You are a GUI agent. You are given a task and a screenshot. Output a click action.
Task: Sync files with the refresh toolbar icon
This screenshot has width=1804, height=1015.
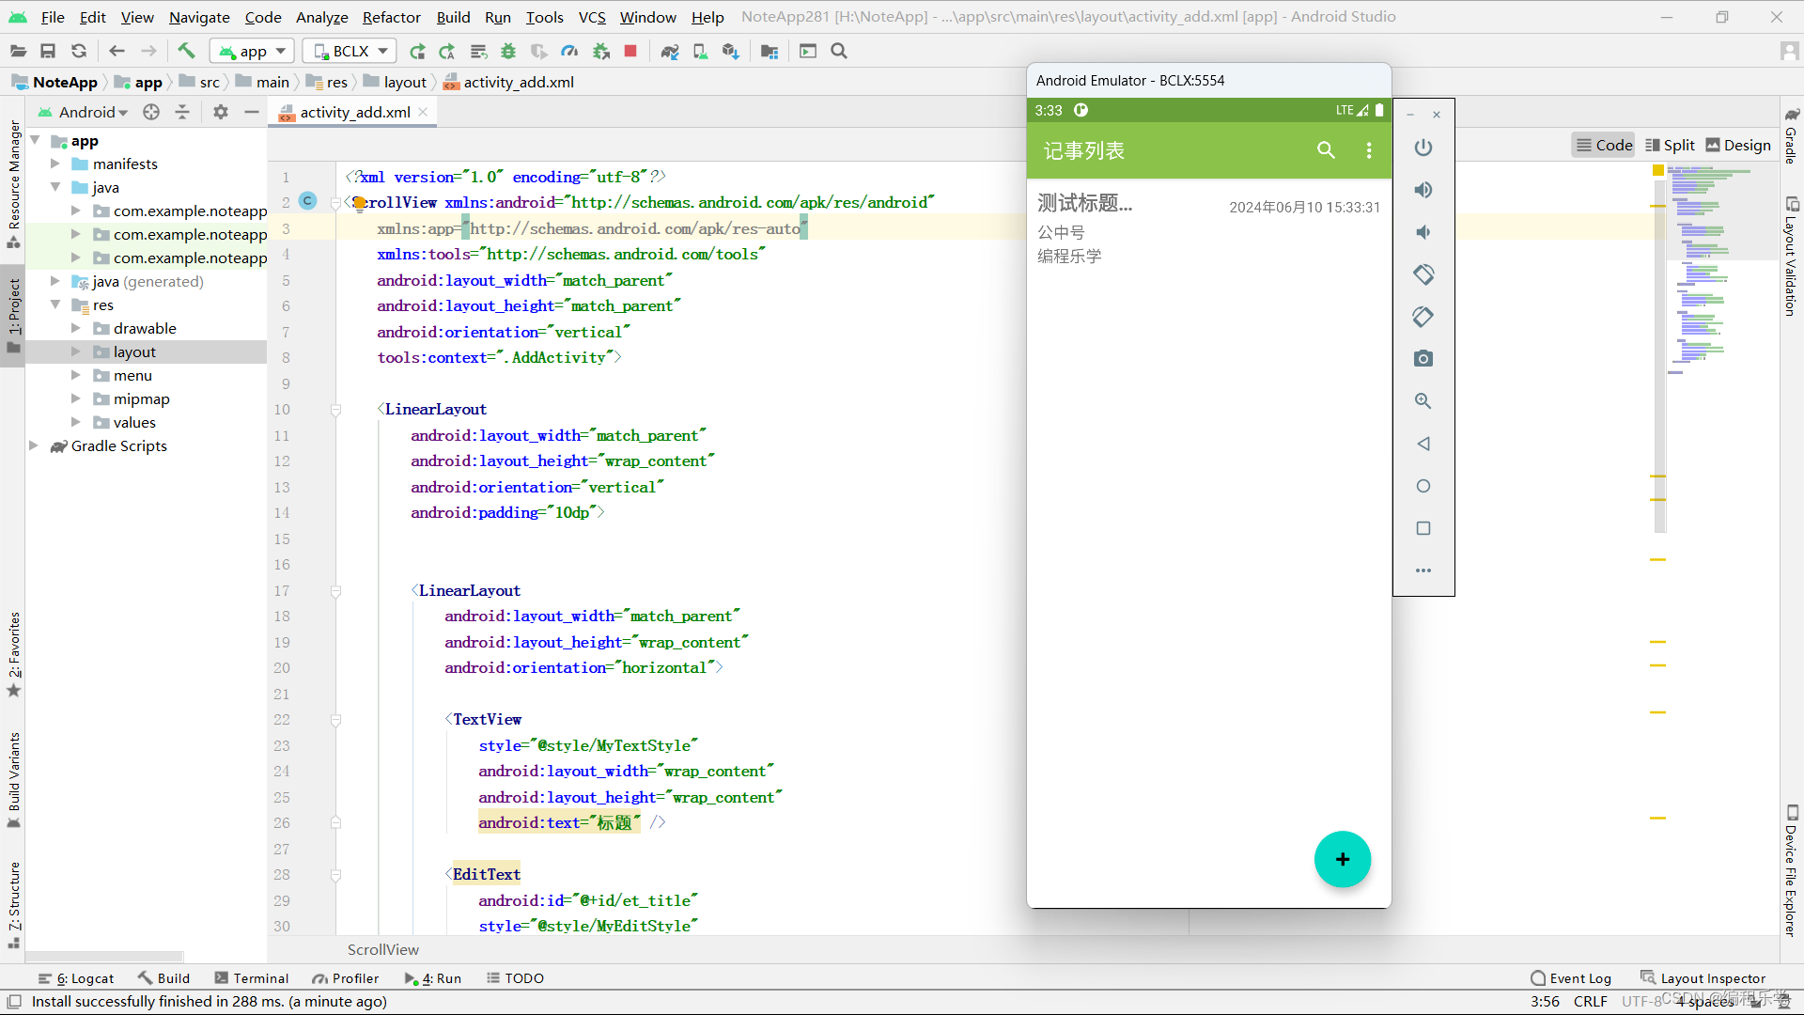click(79, 51)
